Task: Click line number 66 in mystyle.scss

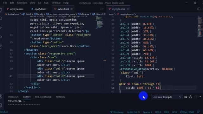Action: point(113,88)
